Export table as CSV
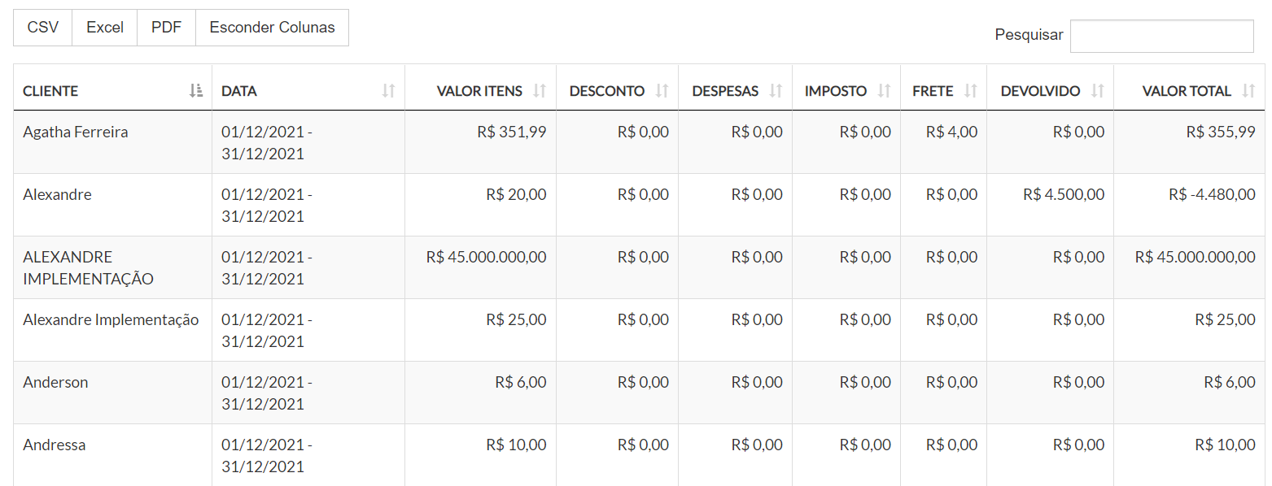 (x=43, y=28)
